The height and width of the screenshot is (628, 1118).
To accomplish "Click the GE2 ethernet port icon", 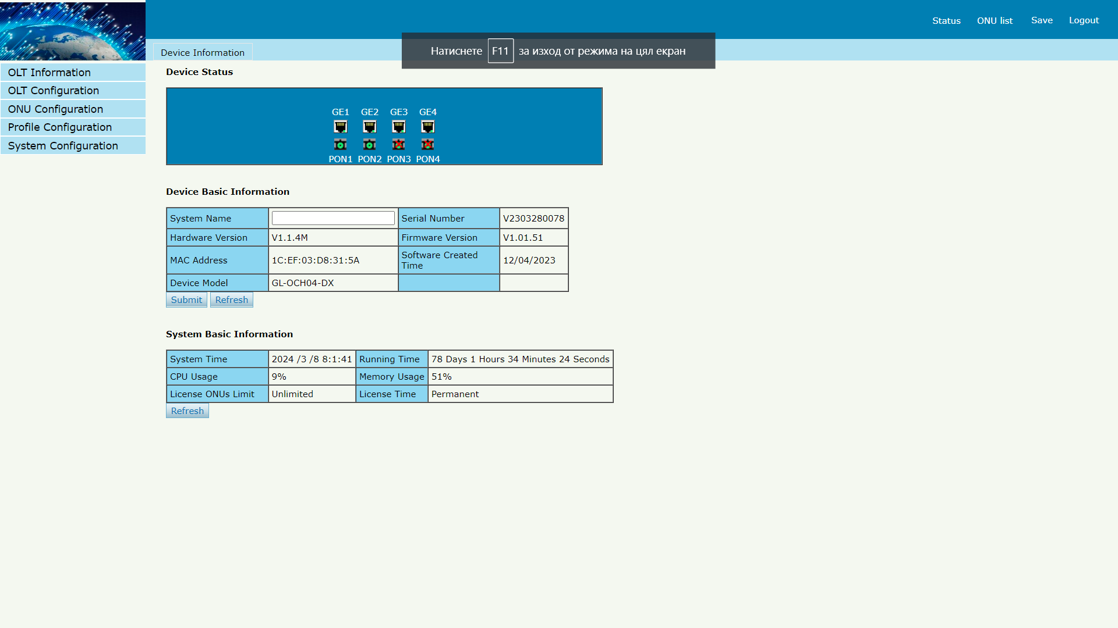I will point(370,127).
